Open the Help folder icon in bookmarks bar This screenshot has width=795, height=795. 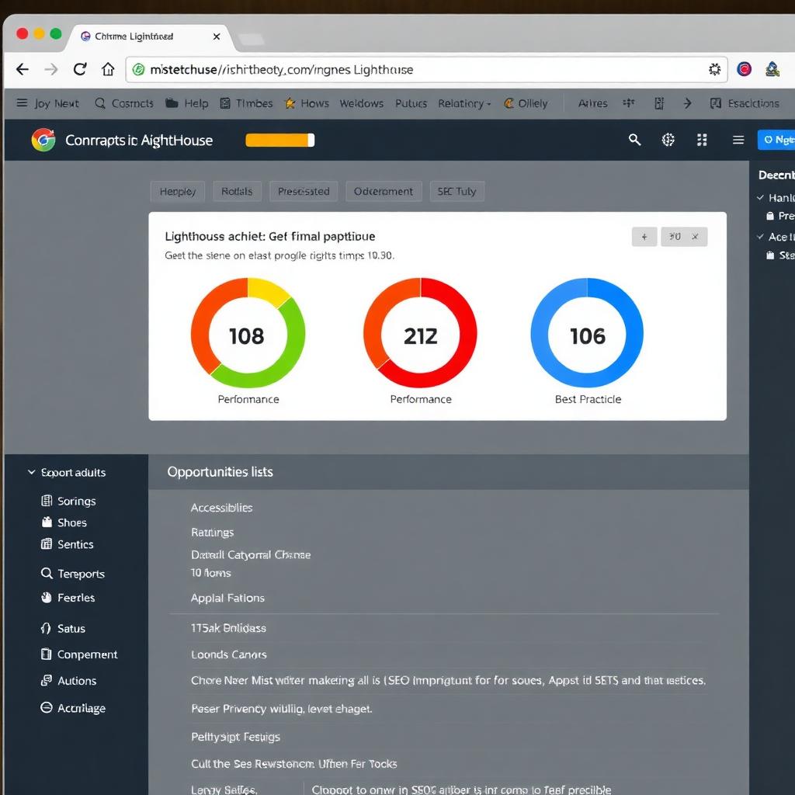pos(172,103)
